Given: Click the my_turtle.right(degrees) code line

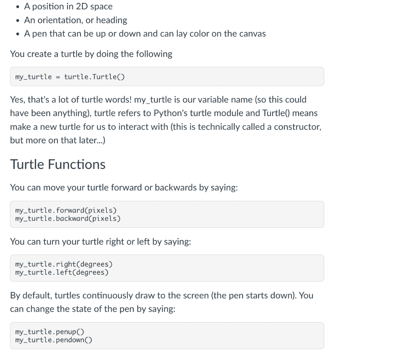Looking at the screenshot, I should 64,265.
